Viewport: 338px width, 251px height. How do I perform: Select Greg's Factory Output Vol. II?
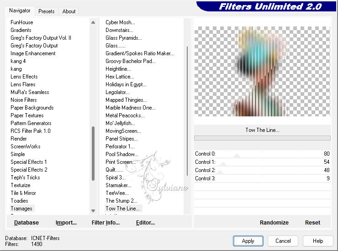click(41, 38)
